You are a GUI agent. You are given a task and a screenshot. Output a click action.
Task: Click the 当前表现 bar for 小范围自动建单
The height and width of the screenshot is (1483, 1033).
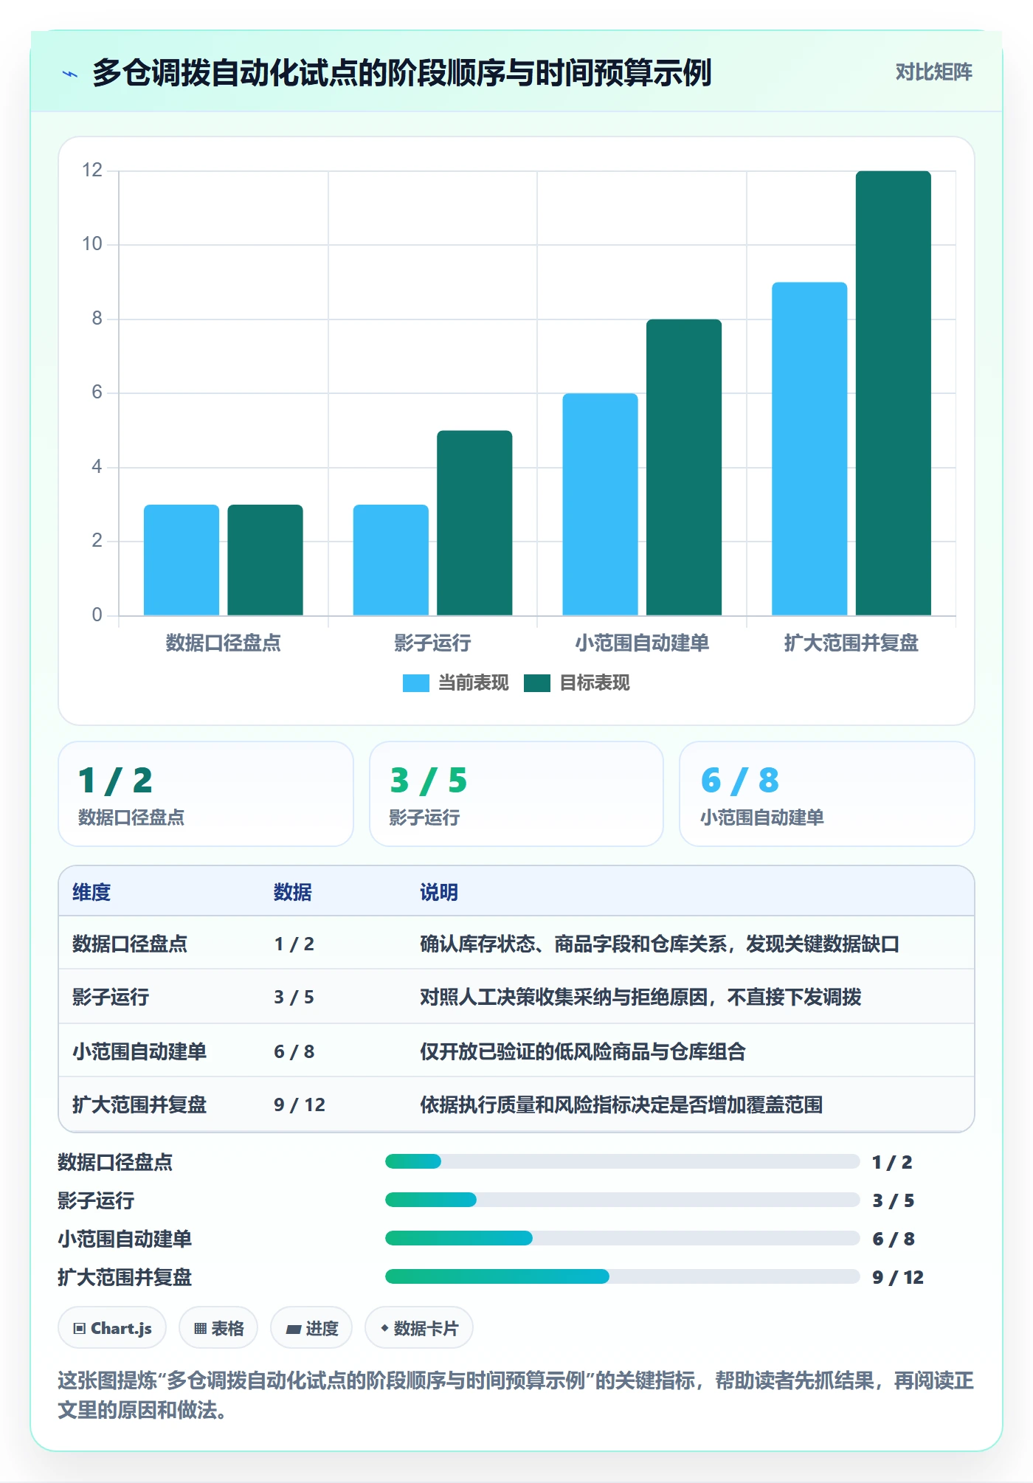point(600,504)
